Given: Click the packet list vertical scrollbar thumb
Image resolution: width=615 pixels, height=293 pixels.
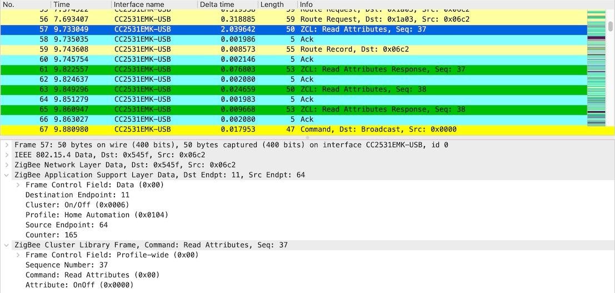Looking at the screenshot, I should (611, 26).
